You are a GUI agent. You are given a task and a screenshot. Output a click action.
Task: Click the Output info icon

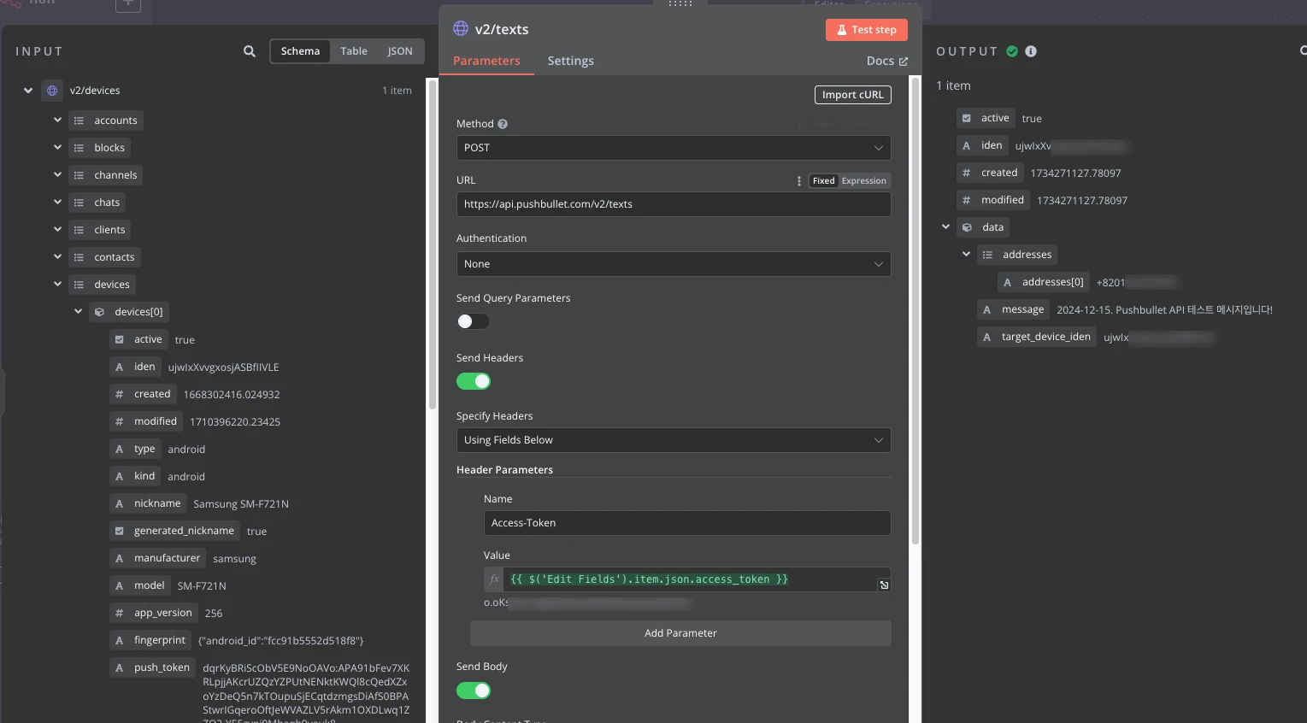(x=1031, y=51)
